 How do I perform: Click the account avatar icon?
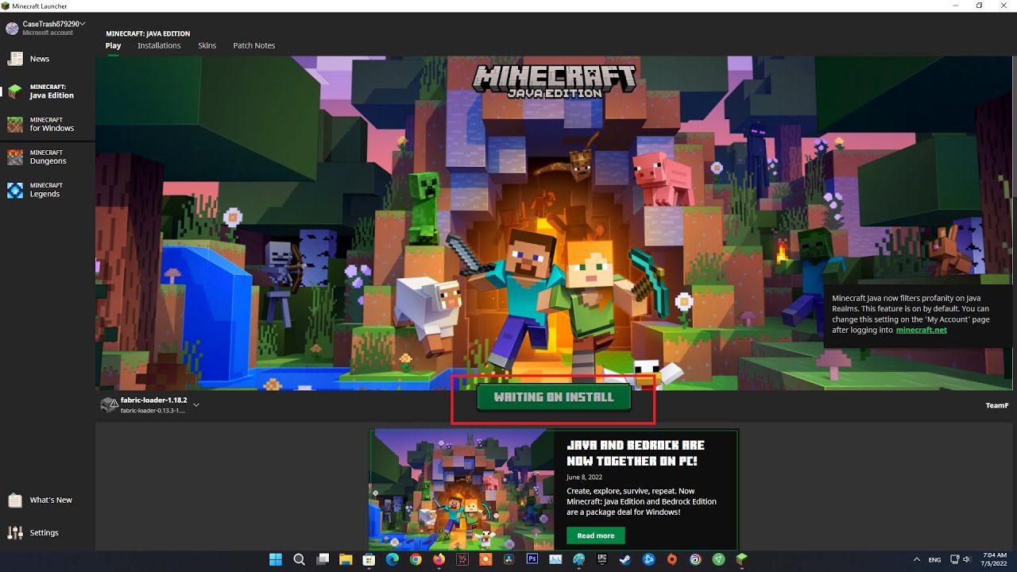click(12, 29)
